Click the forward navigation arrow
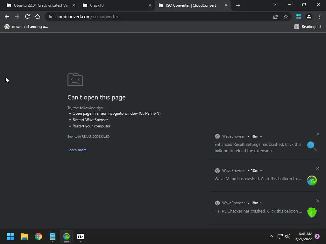Viewport: 326px width, 244px height. [x=17, y=17]
